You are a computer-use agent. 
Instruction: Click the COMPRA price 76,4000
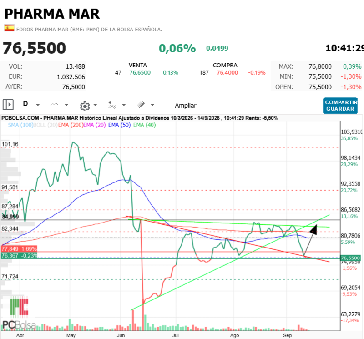227,73
